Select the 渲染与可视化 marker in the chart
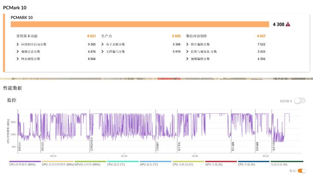Viewport: 313px width, 178px height. tap(274, 144)
